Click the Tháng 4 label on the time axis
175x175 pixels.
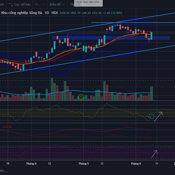31,164
